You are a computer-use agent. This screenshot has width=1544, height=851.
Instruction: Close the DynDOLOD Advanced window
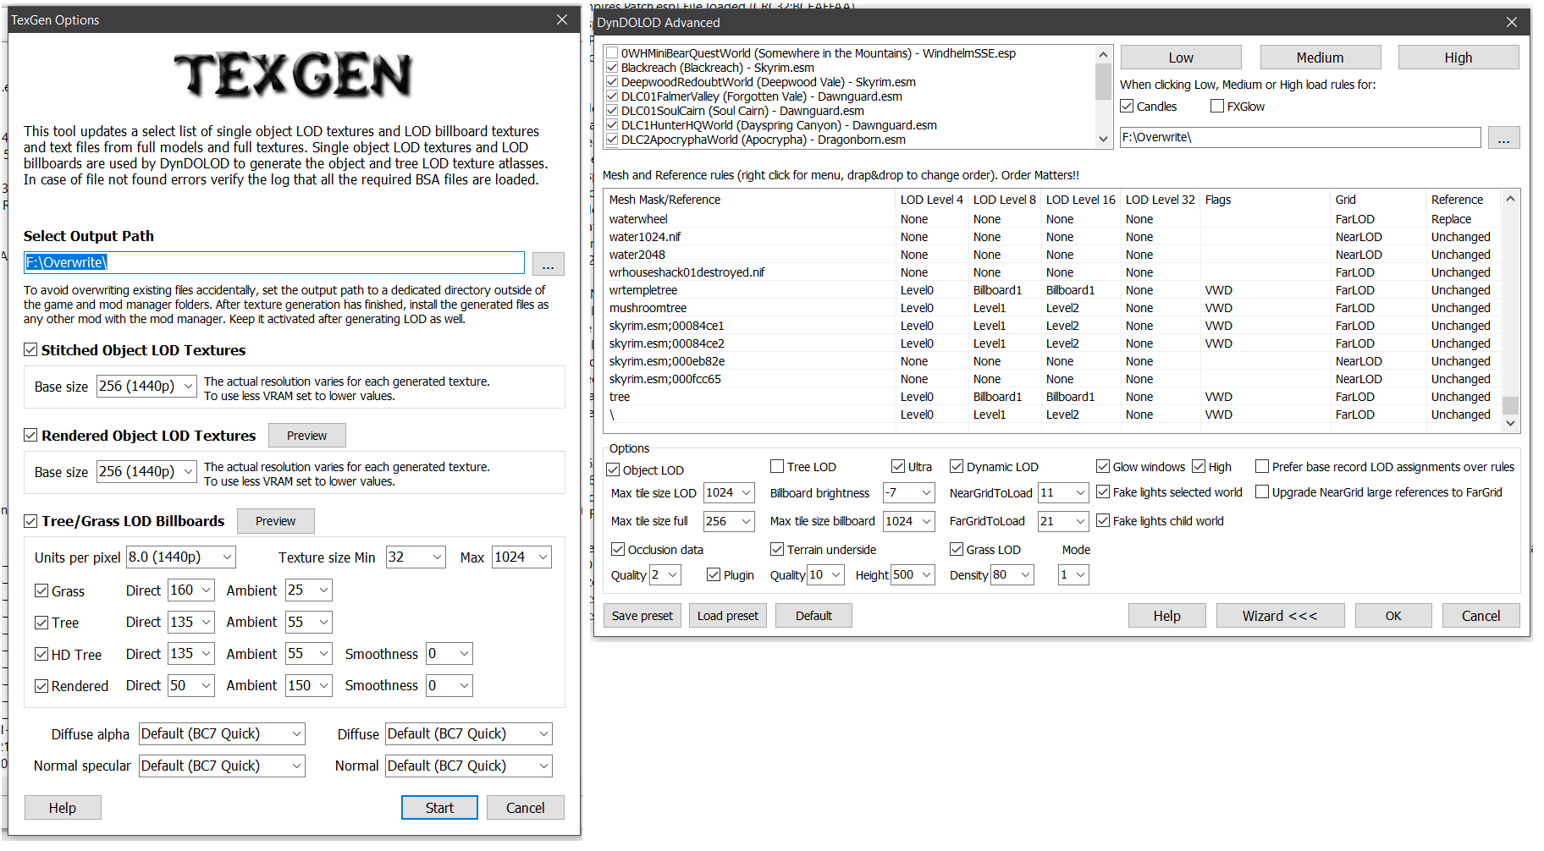[x=1512, y=22]
